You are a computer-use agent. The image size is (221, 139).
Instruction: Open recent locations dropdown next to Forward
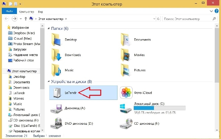[x=21, y=19]
